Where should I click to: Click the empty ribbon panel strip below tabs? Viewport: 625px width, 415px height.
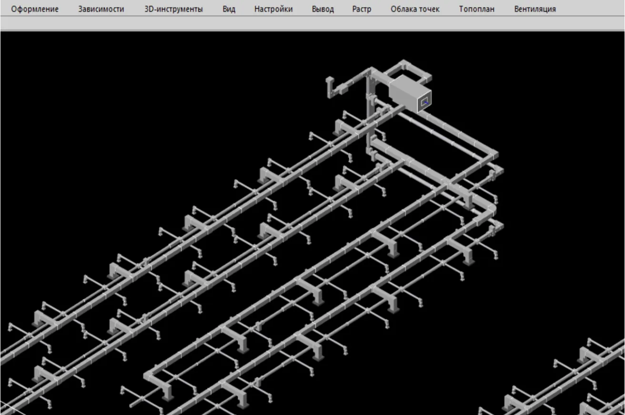pos(312,23)
